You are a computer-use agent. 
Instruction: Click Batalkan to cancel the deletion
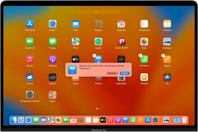[112, 73]
